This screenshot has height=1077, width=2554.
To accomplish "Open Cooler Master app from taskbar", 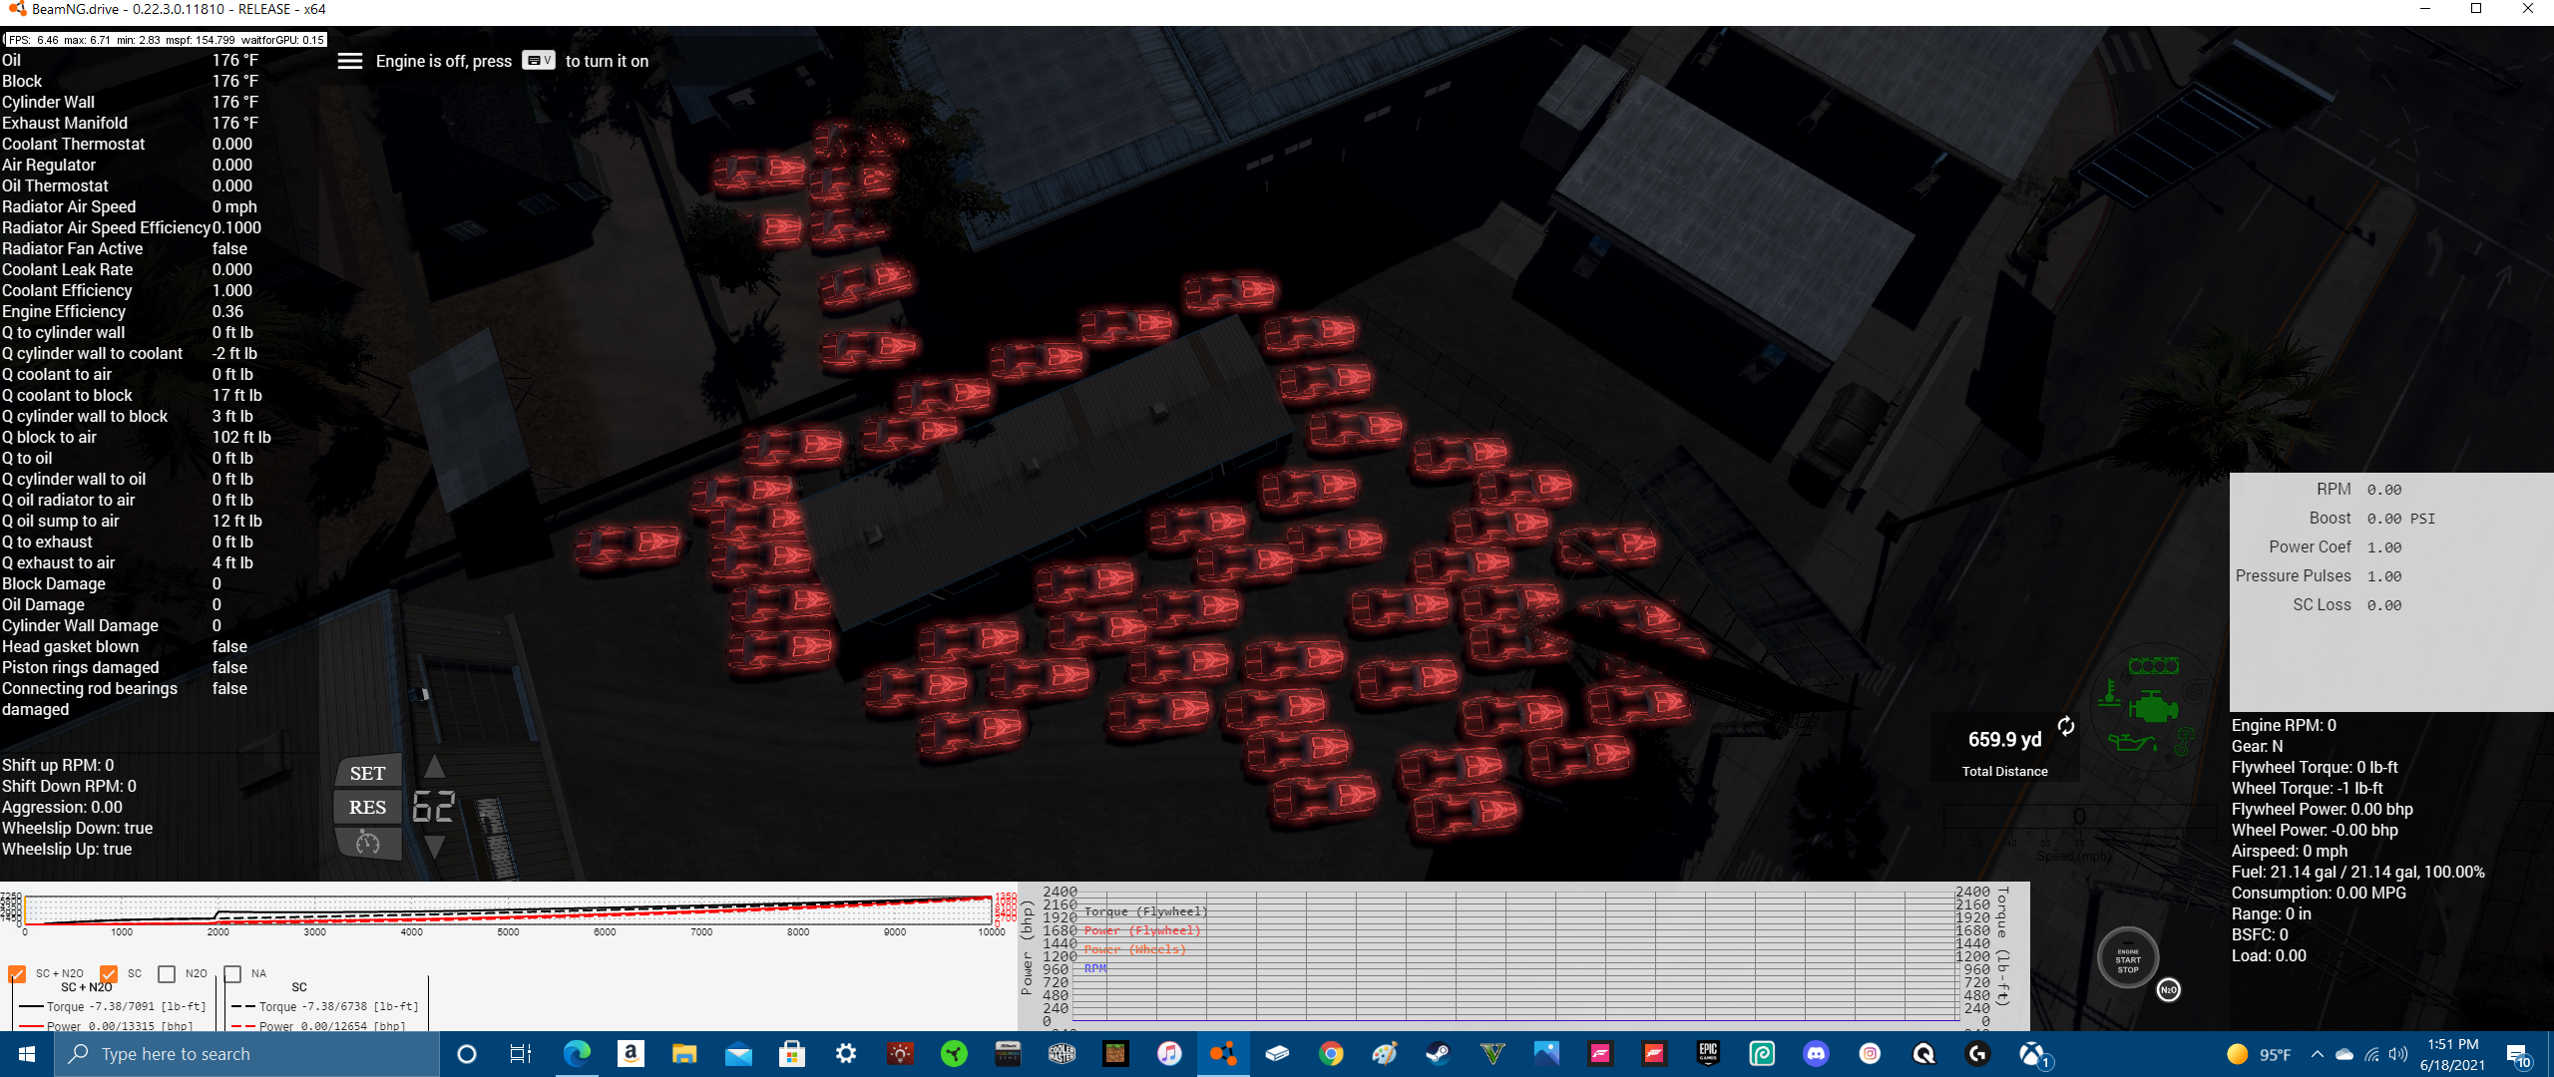I will pos(1062,1054).
